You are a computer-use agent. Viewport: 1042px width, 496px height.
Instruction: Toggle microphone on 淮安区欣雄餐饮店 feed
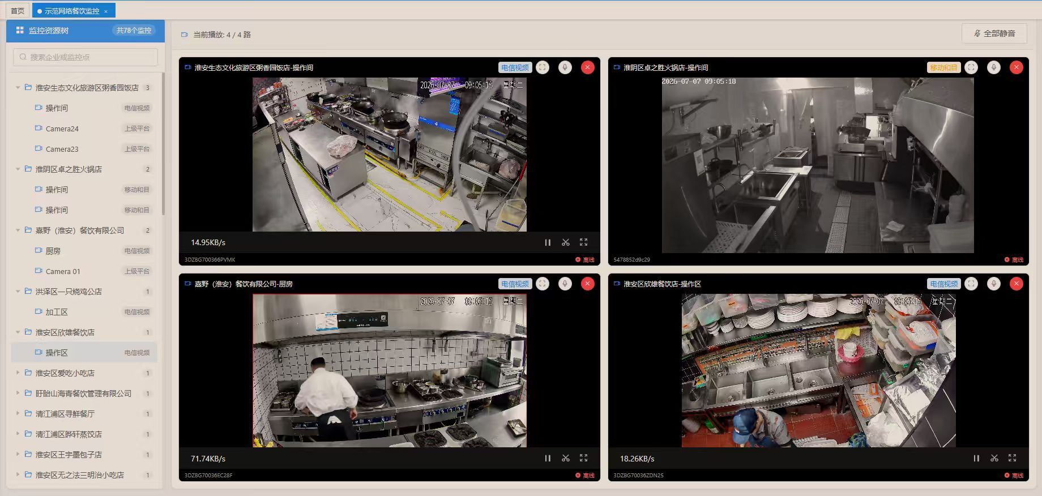coord(994,284)
